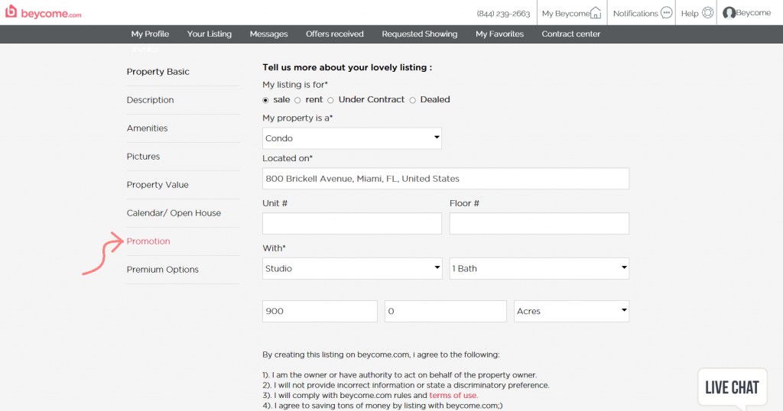Open the Beycome user avatar icon
The width and height of the screenshot is (783, 411).
coord(729,13)
